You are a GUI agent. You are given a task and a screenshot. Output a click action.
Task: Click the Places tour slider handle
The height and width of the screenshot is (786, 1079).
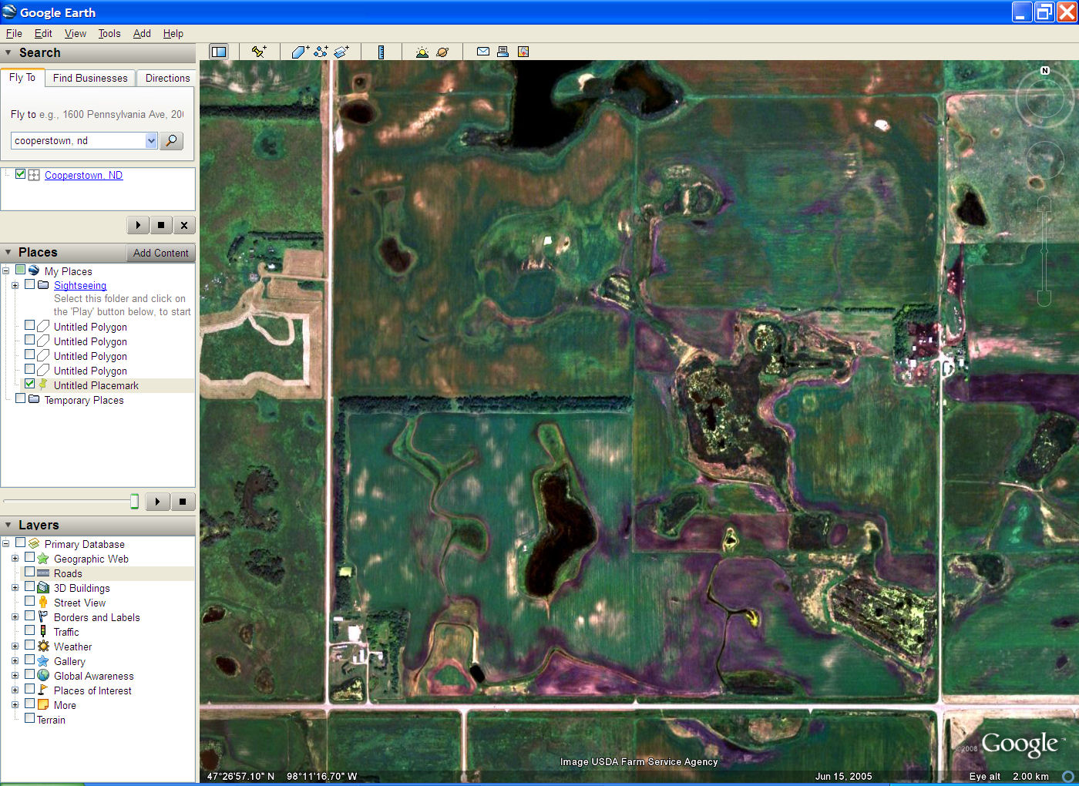click(134, 502)
